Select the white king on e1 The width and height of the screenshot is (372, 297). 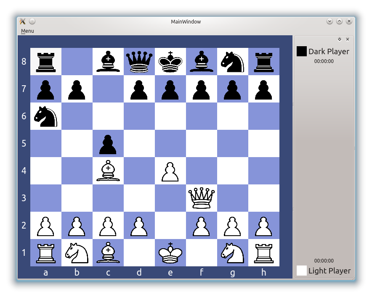click(170, 253)
